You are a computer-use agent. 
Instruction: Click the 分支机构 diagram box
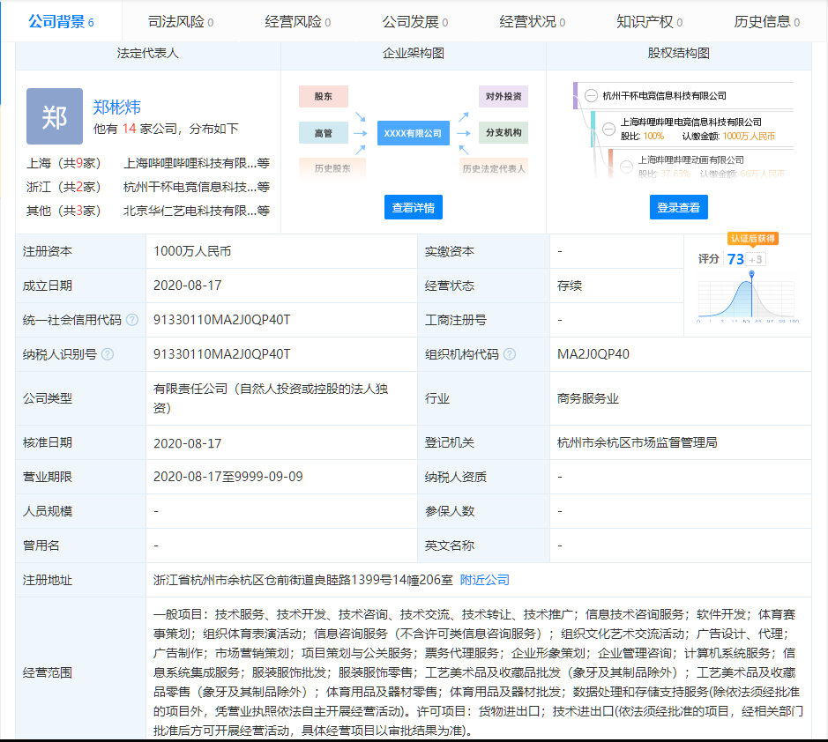[x=504, y=133]
